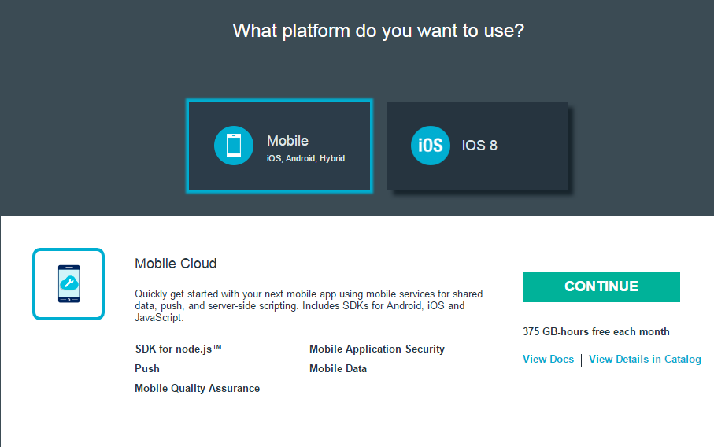Click the Mobile Cloud boilerplate thumbnail icon
714x447 pixels.
(x=68, y=284)
